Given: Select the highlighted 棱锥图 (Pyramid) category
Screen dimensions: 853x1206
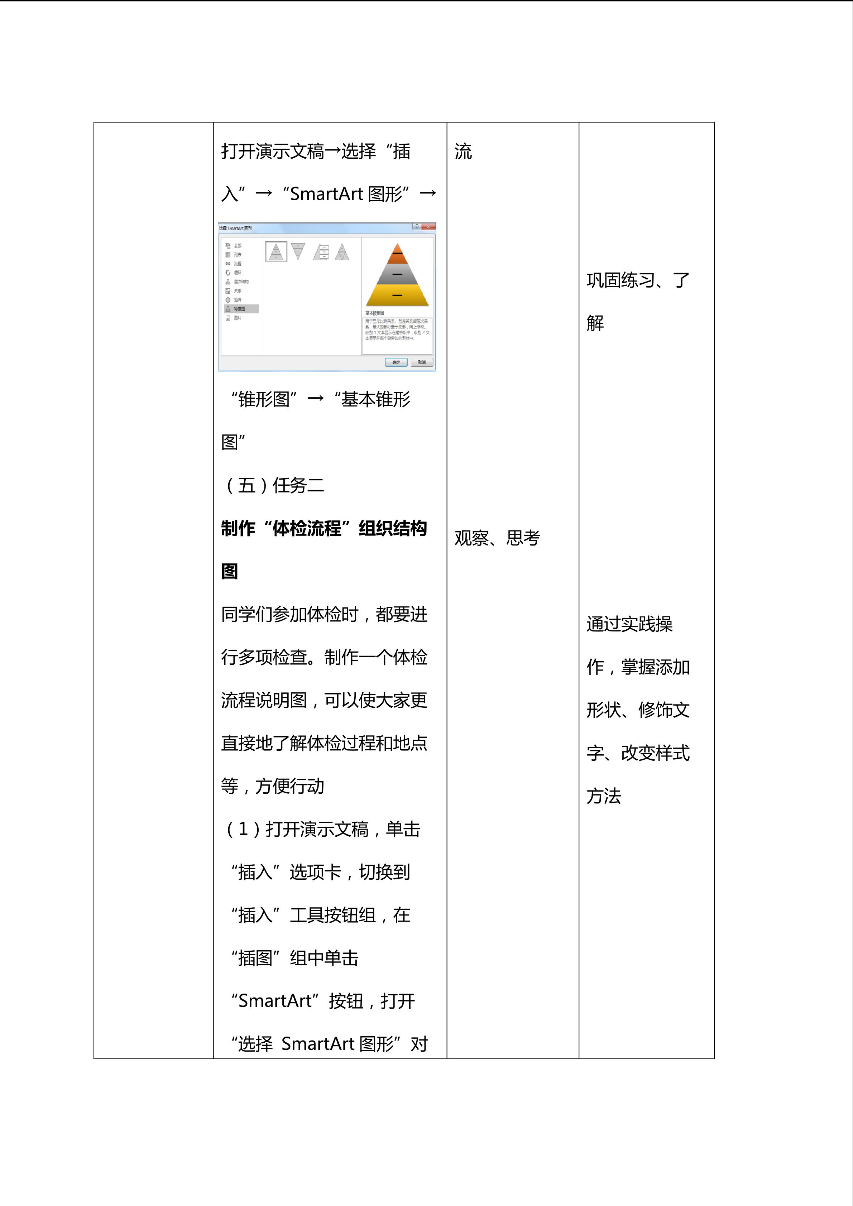Looking at the screenshot, I should tap(241, 309).
